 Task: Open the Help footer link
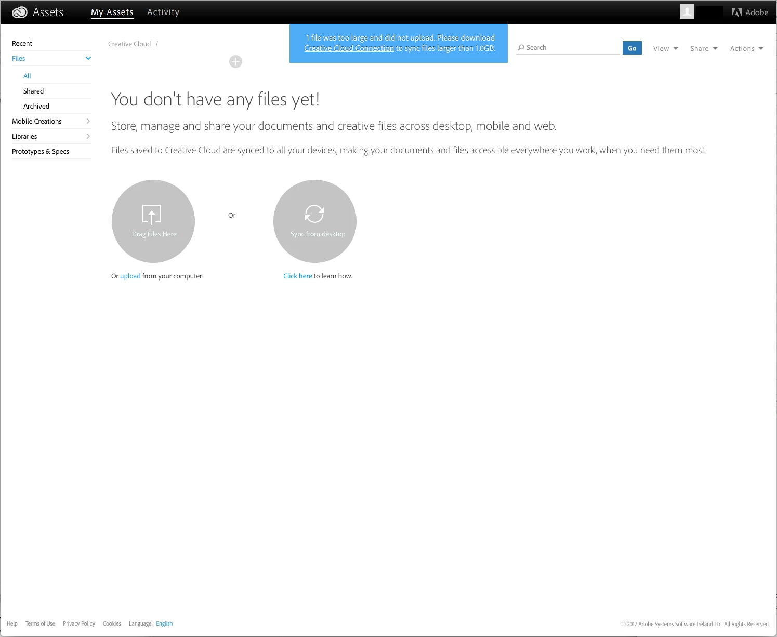point(12,623)
